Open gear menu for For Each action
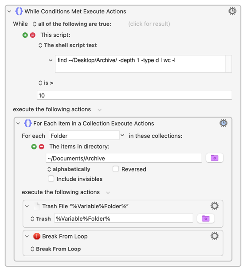Image resolution: width=246 pixels, height=273 pixels. tap(223, 123)
